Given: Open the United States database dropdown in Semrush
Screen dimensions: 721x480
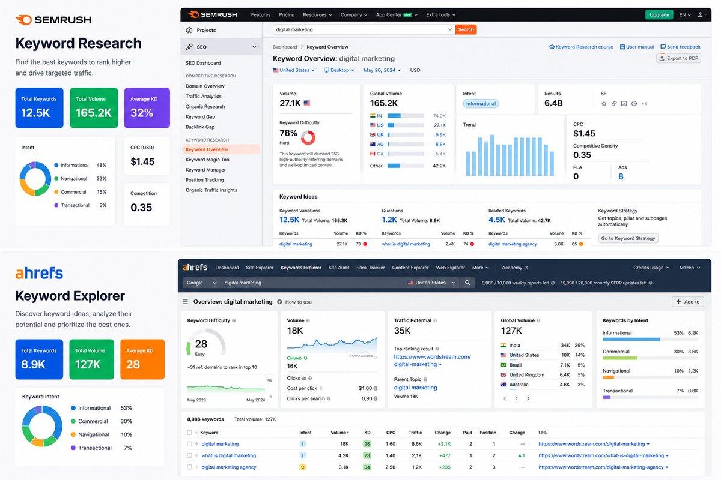Looking at the screenshot, I should pyautogui.click(x=294, y=70).
